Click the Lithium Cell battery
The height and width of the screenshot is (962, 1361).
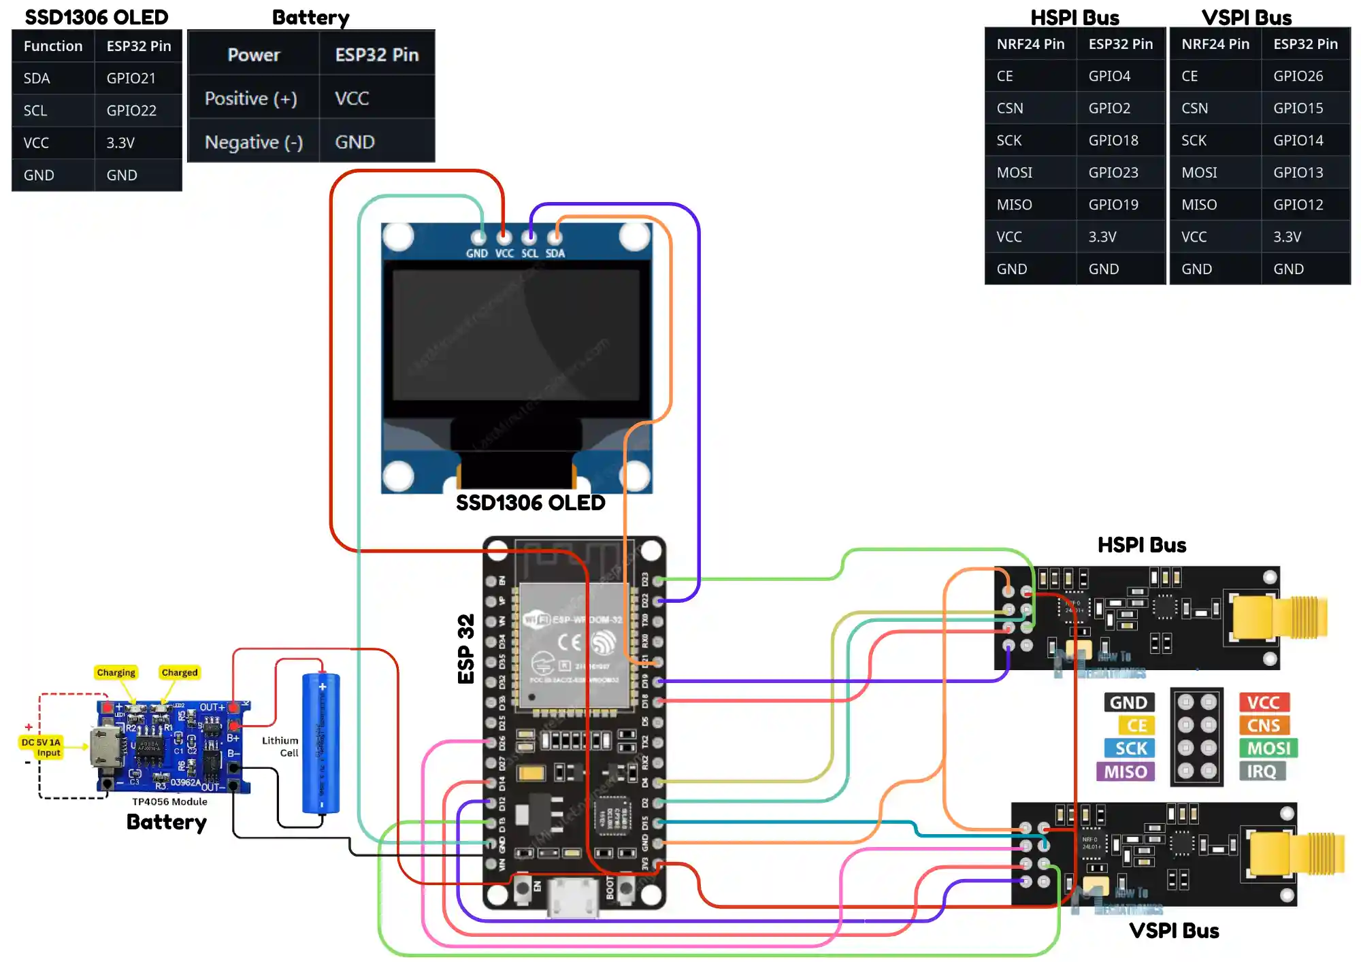point(320,742)
